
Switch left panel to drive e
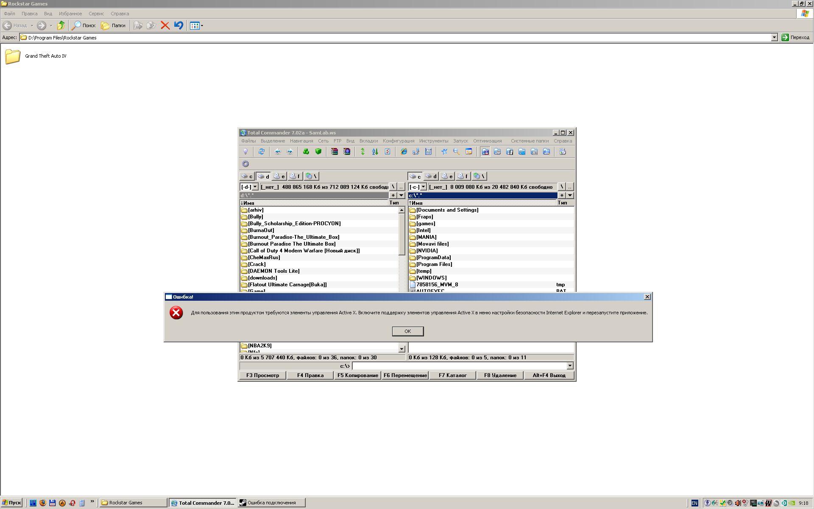click(279, 176)
